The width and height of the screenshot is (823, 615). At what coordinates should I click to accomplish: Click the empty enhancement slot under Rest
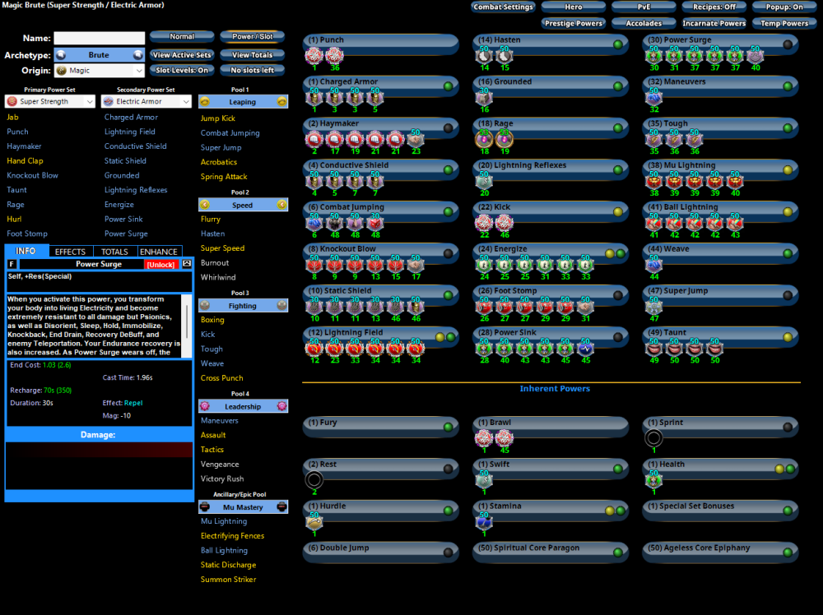(314, 480)
